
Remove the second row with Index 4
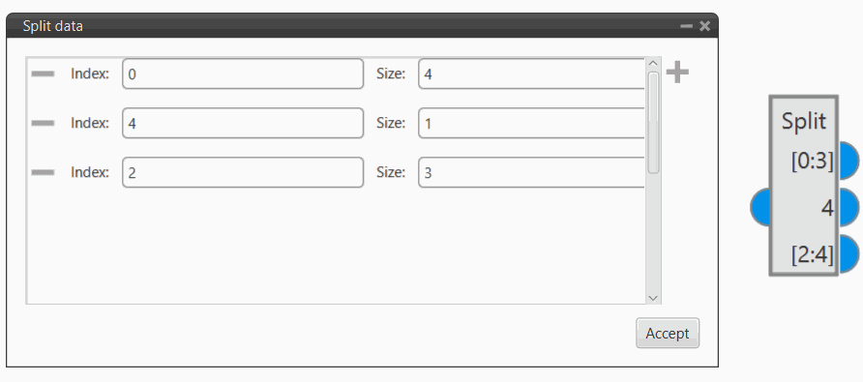tap(43, 123)
